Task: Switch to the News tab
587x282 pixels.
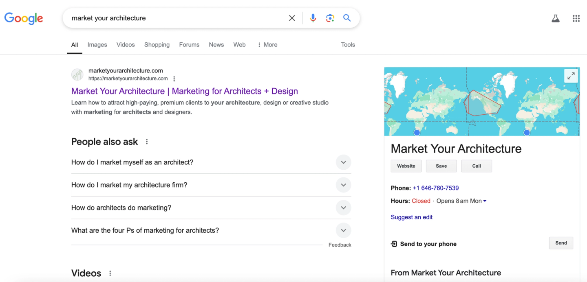Action: tap(216, 45)
